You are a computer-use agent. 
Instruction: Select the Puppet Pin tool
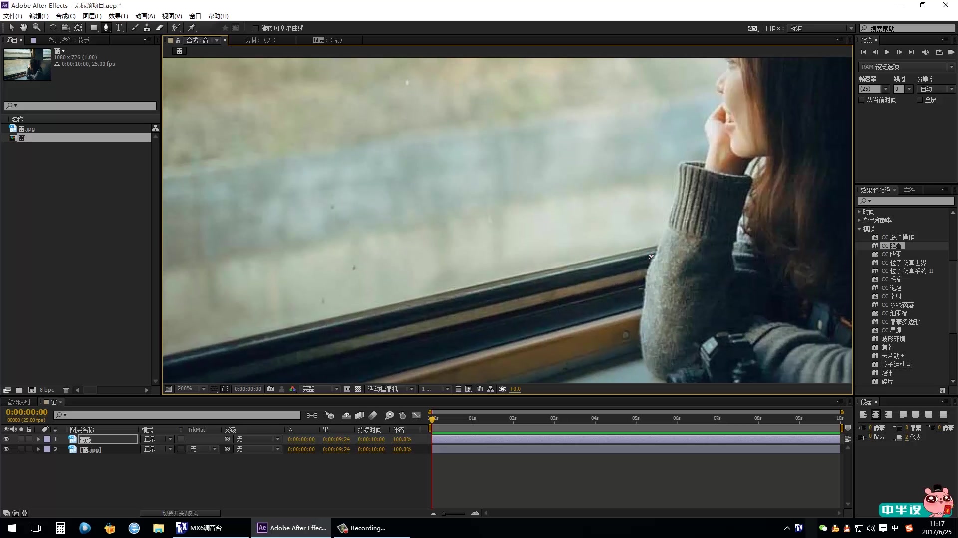pos(192,28)
